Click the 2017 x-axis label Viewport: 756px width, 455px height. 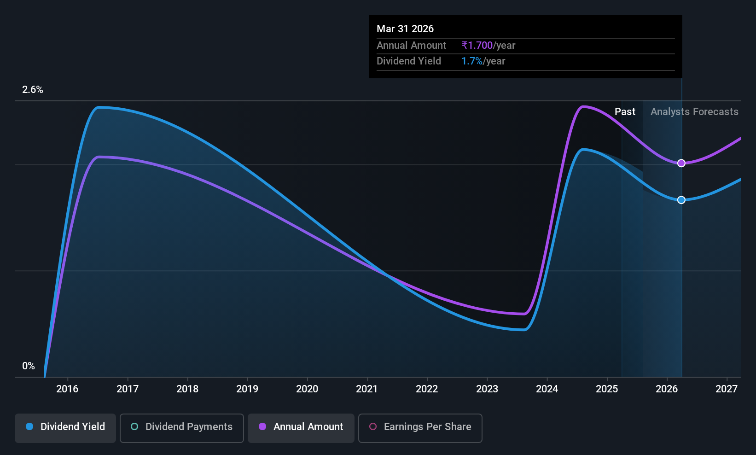coord(128,389)
